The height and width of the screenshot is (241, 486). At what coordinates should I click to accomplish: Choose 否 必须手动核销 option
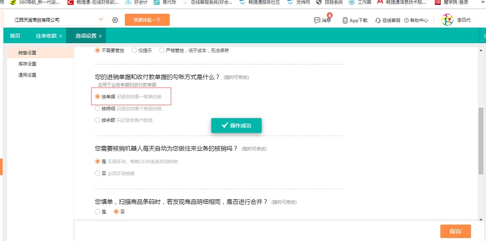(x=97, y=173)
